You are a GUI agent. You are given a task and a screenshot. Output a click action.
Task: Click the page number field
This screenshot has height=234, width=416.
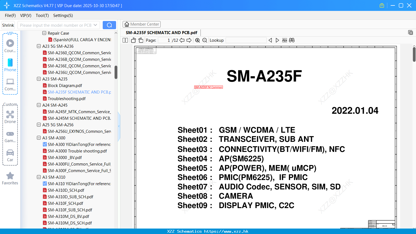tap(165, 40)
